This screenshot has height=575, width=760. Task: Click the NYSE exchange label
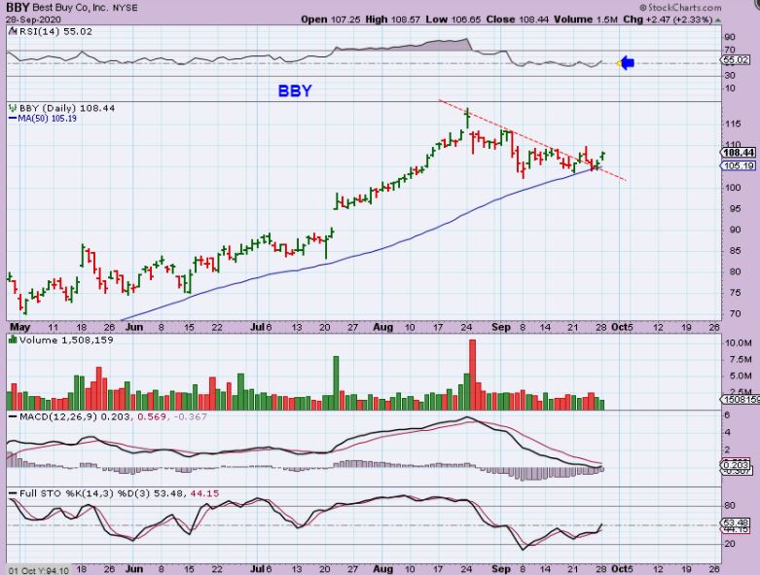(x=126, y=8)
